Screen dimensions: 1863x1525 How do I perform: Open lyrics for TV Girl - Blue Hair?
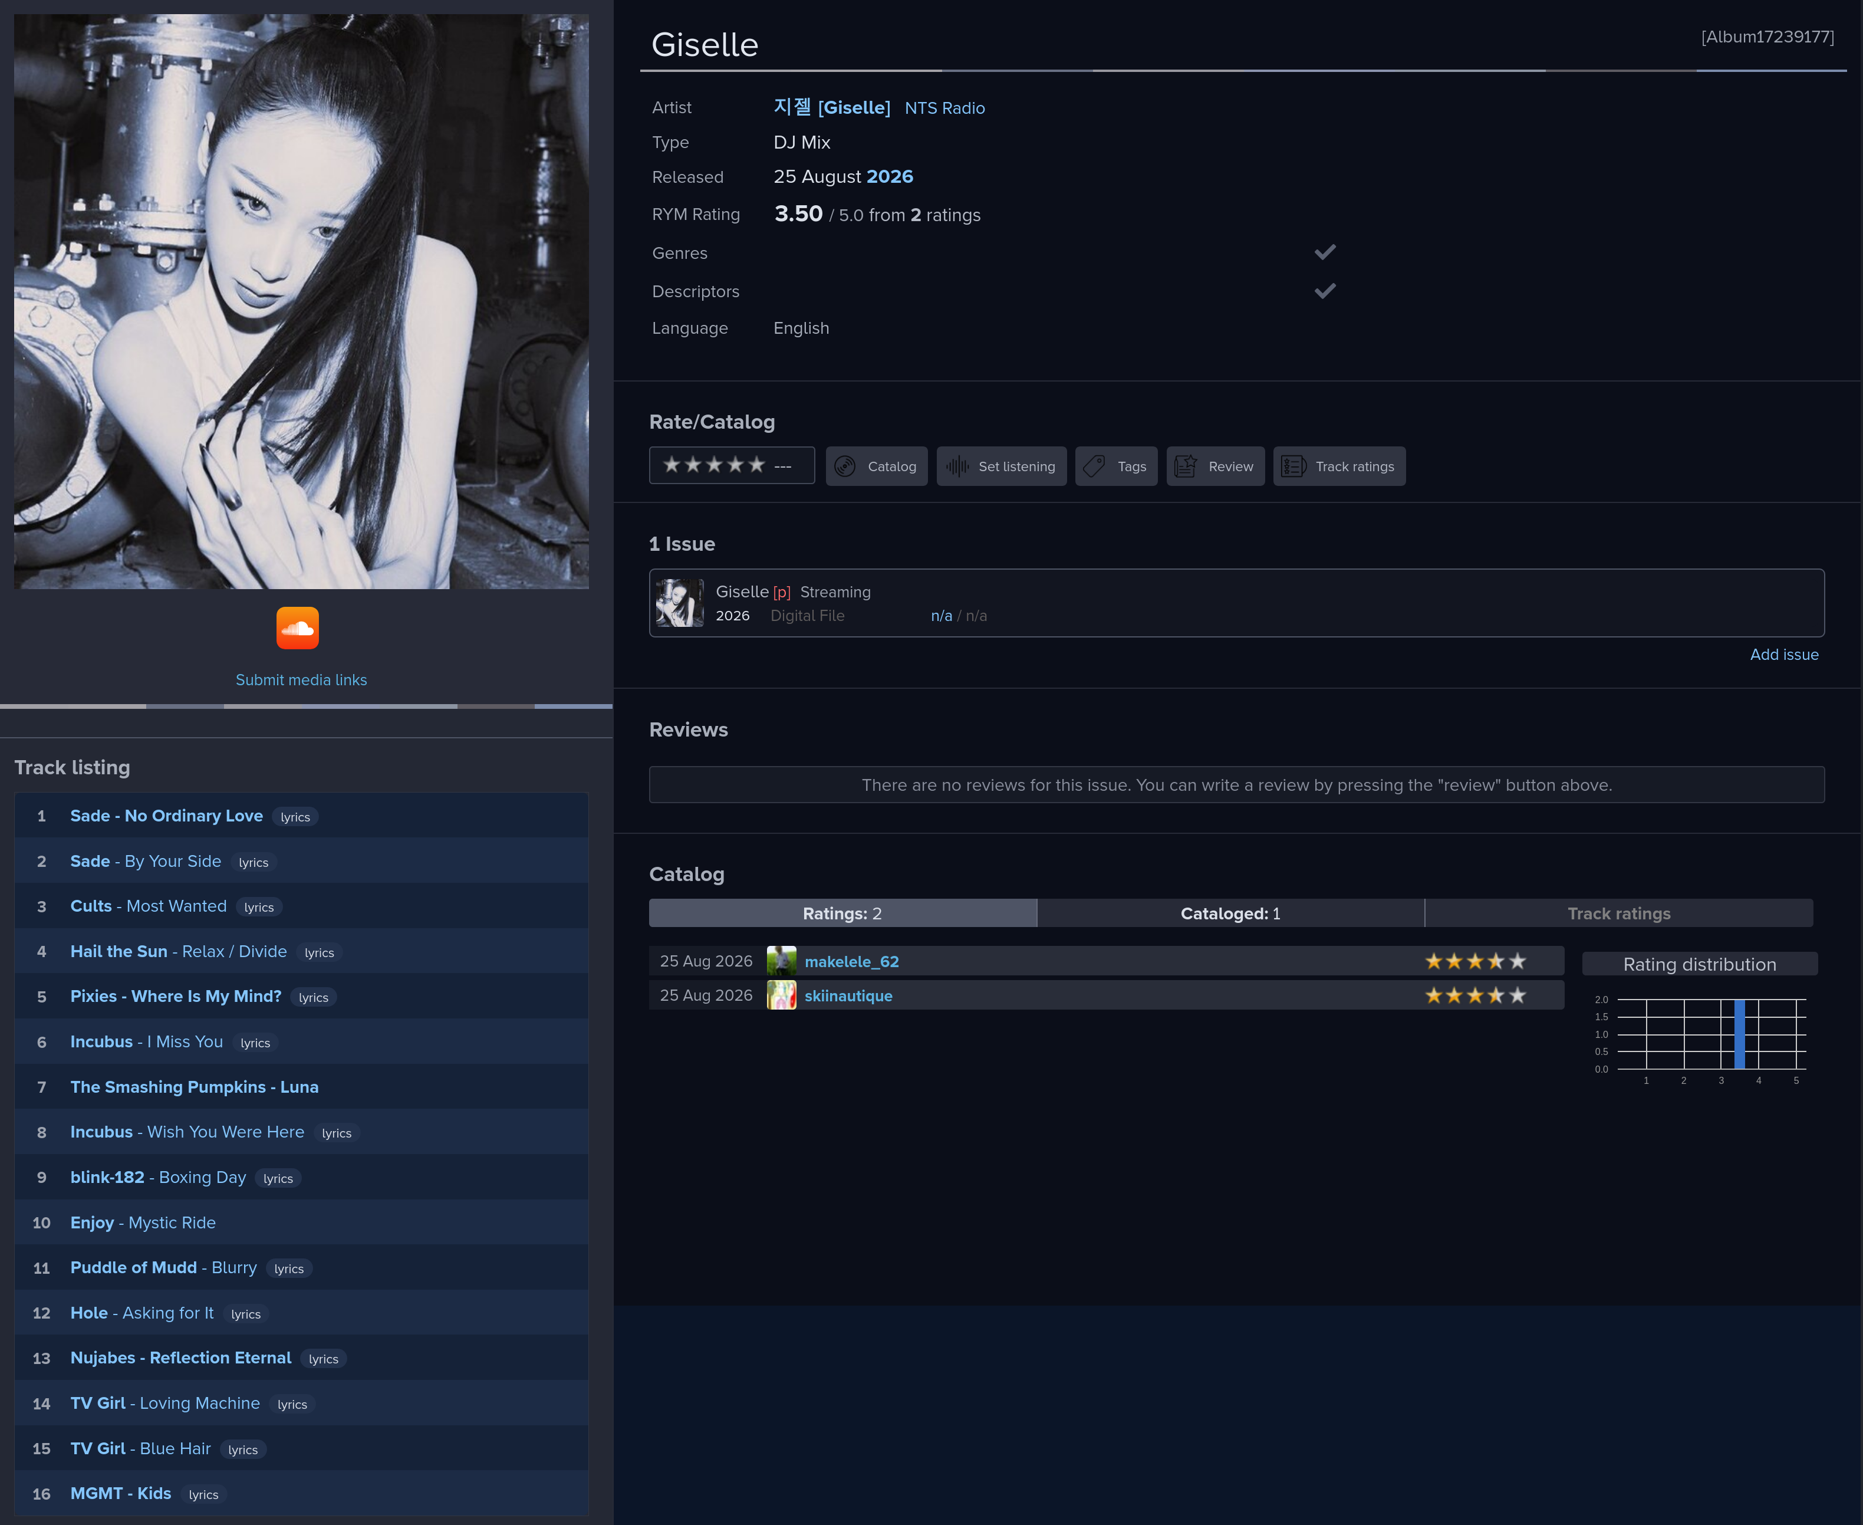[x=243, y=1450]
